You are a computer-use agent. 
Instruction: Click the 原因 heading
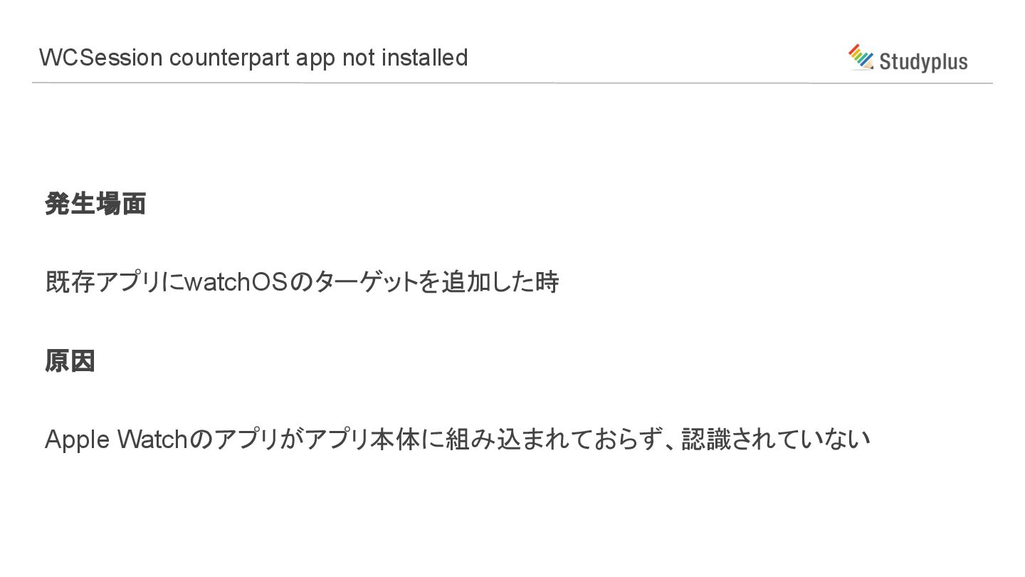click(x=70, y=360)
